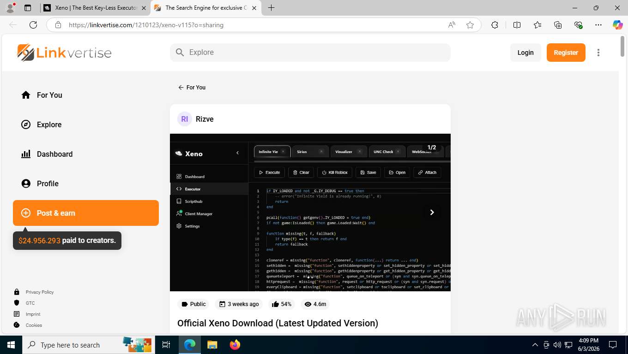
Task: Show hidden system tray icons
Action: click(535, 345)
